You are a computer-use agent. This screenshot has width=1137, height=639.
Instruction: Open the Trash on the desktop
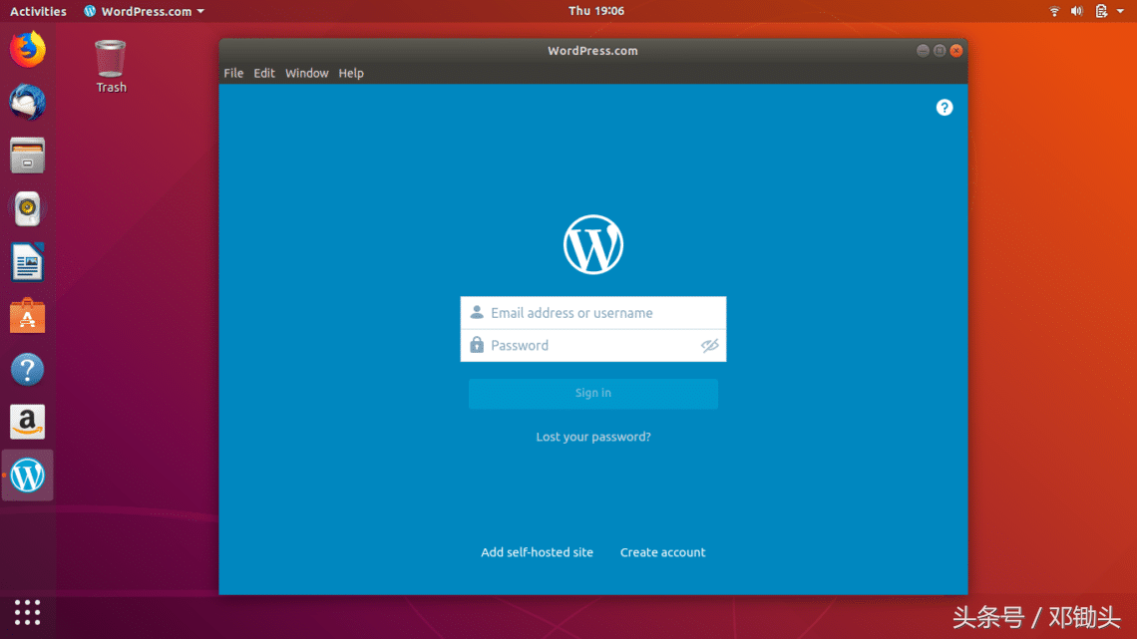pyautogui.click(x=111, y=67)
